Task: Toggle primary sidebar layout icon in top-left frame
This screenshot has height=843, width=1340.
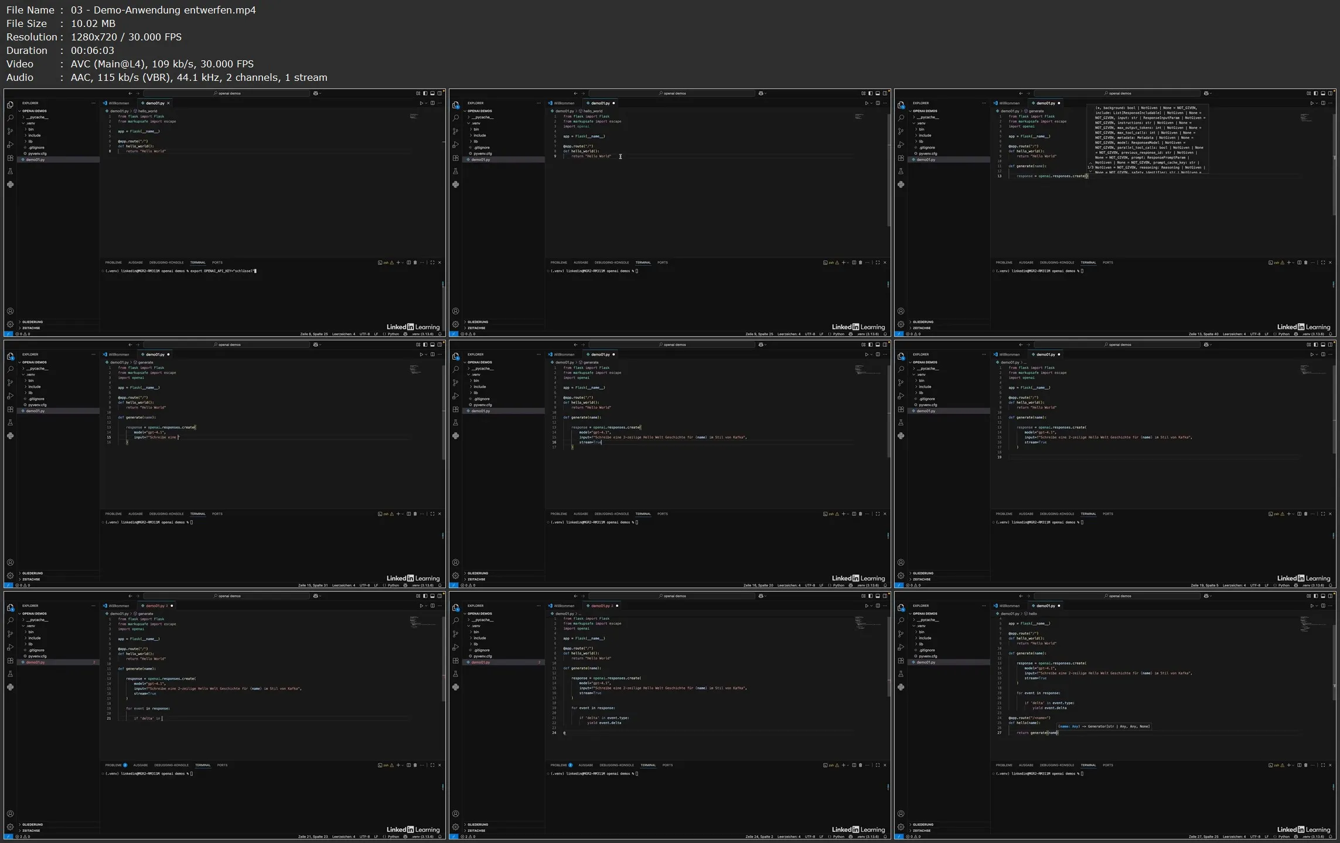Action: coord(425,93)
